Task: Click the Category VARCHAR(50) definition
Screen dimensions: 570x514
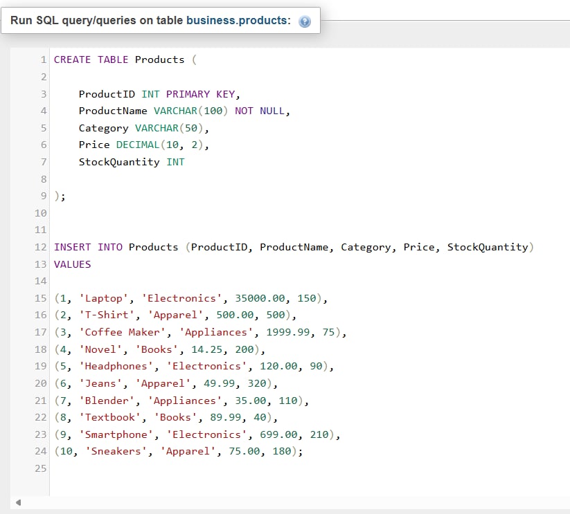Action: coord(143,128)
